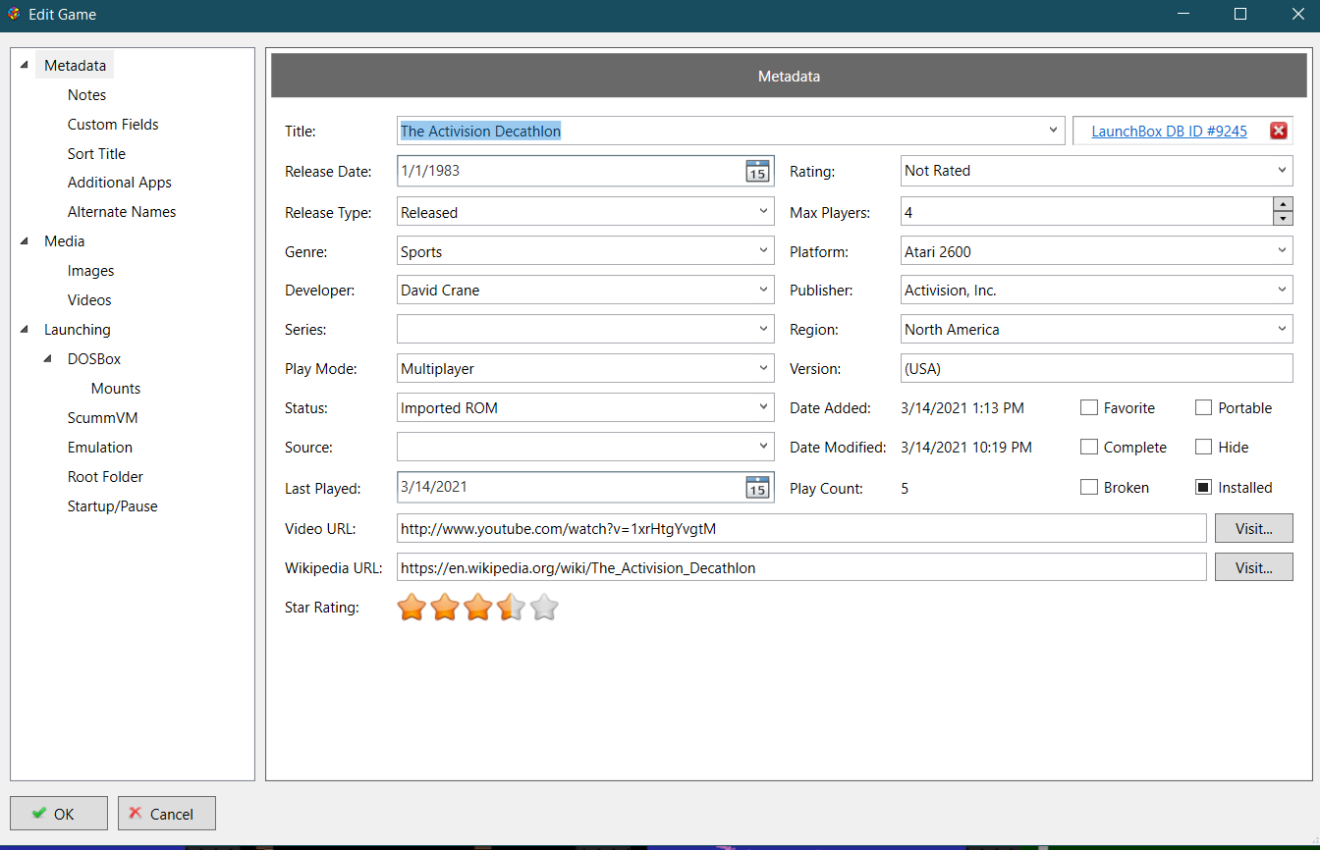1320x850 pixels.
Task: Open the Title dropdown arrow
Action: (1054, 130)
